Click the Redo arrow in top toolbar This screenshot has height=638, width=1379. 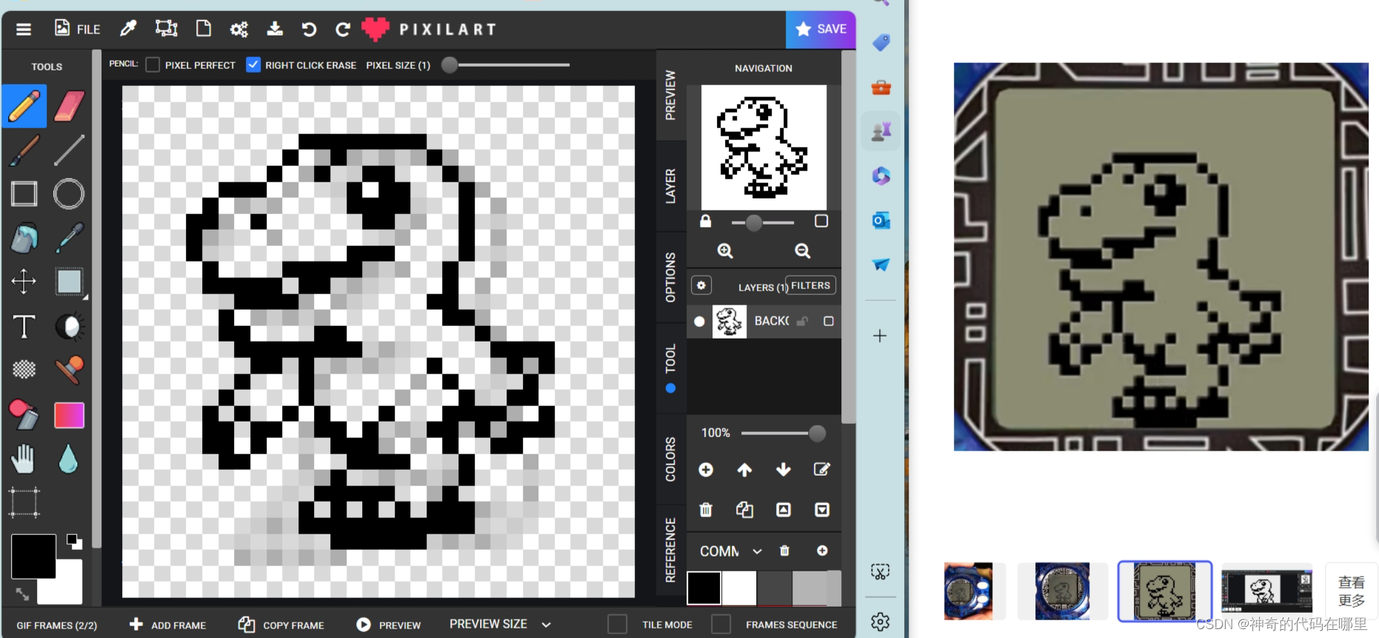tap(342, 30)
